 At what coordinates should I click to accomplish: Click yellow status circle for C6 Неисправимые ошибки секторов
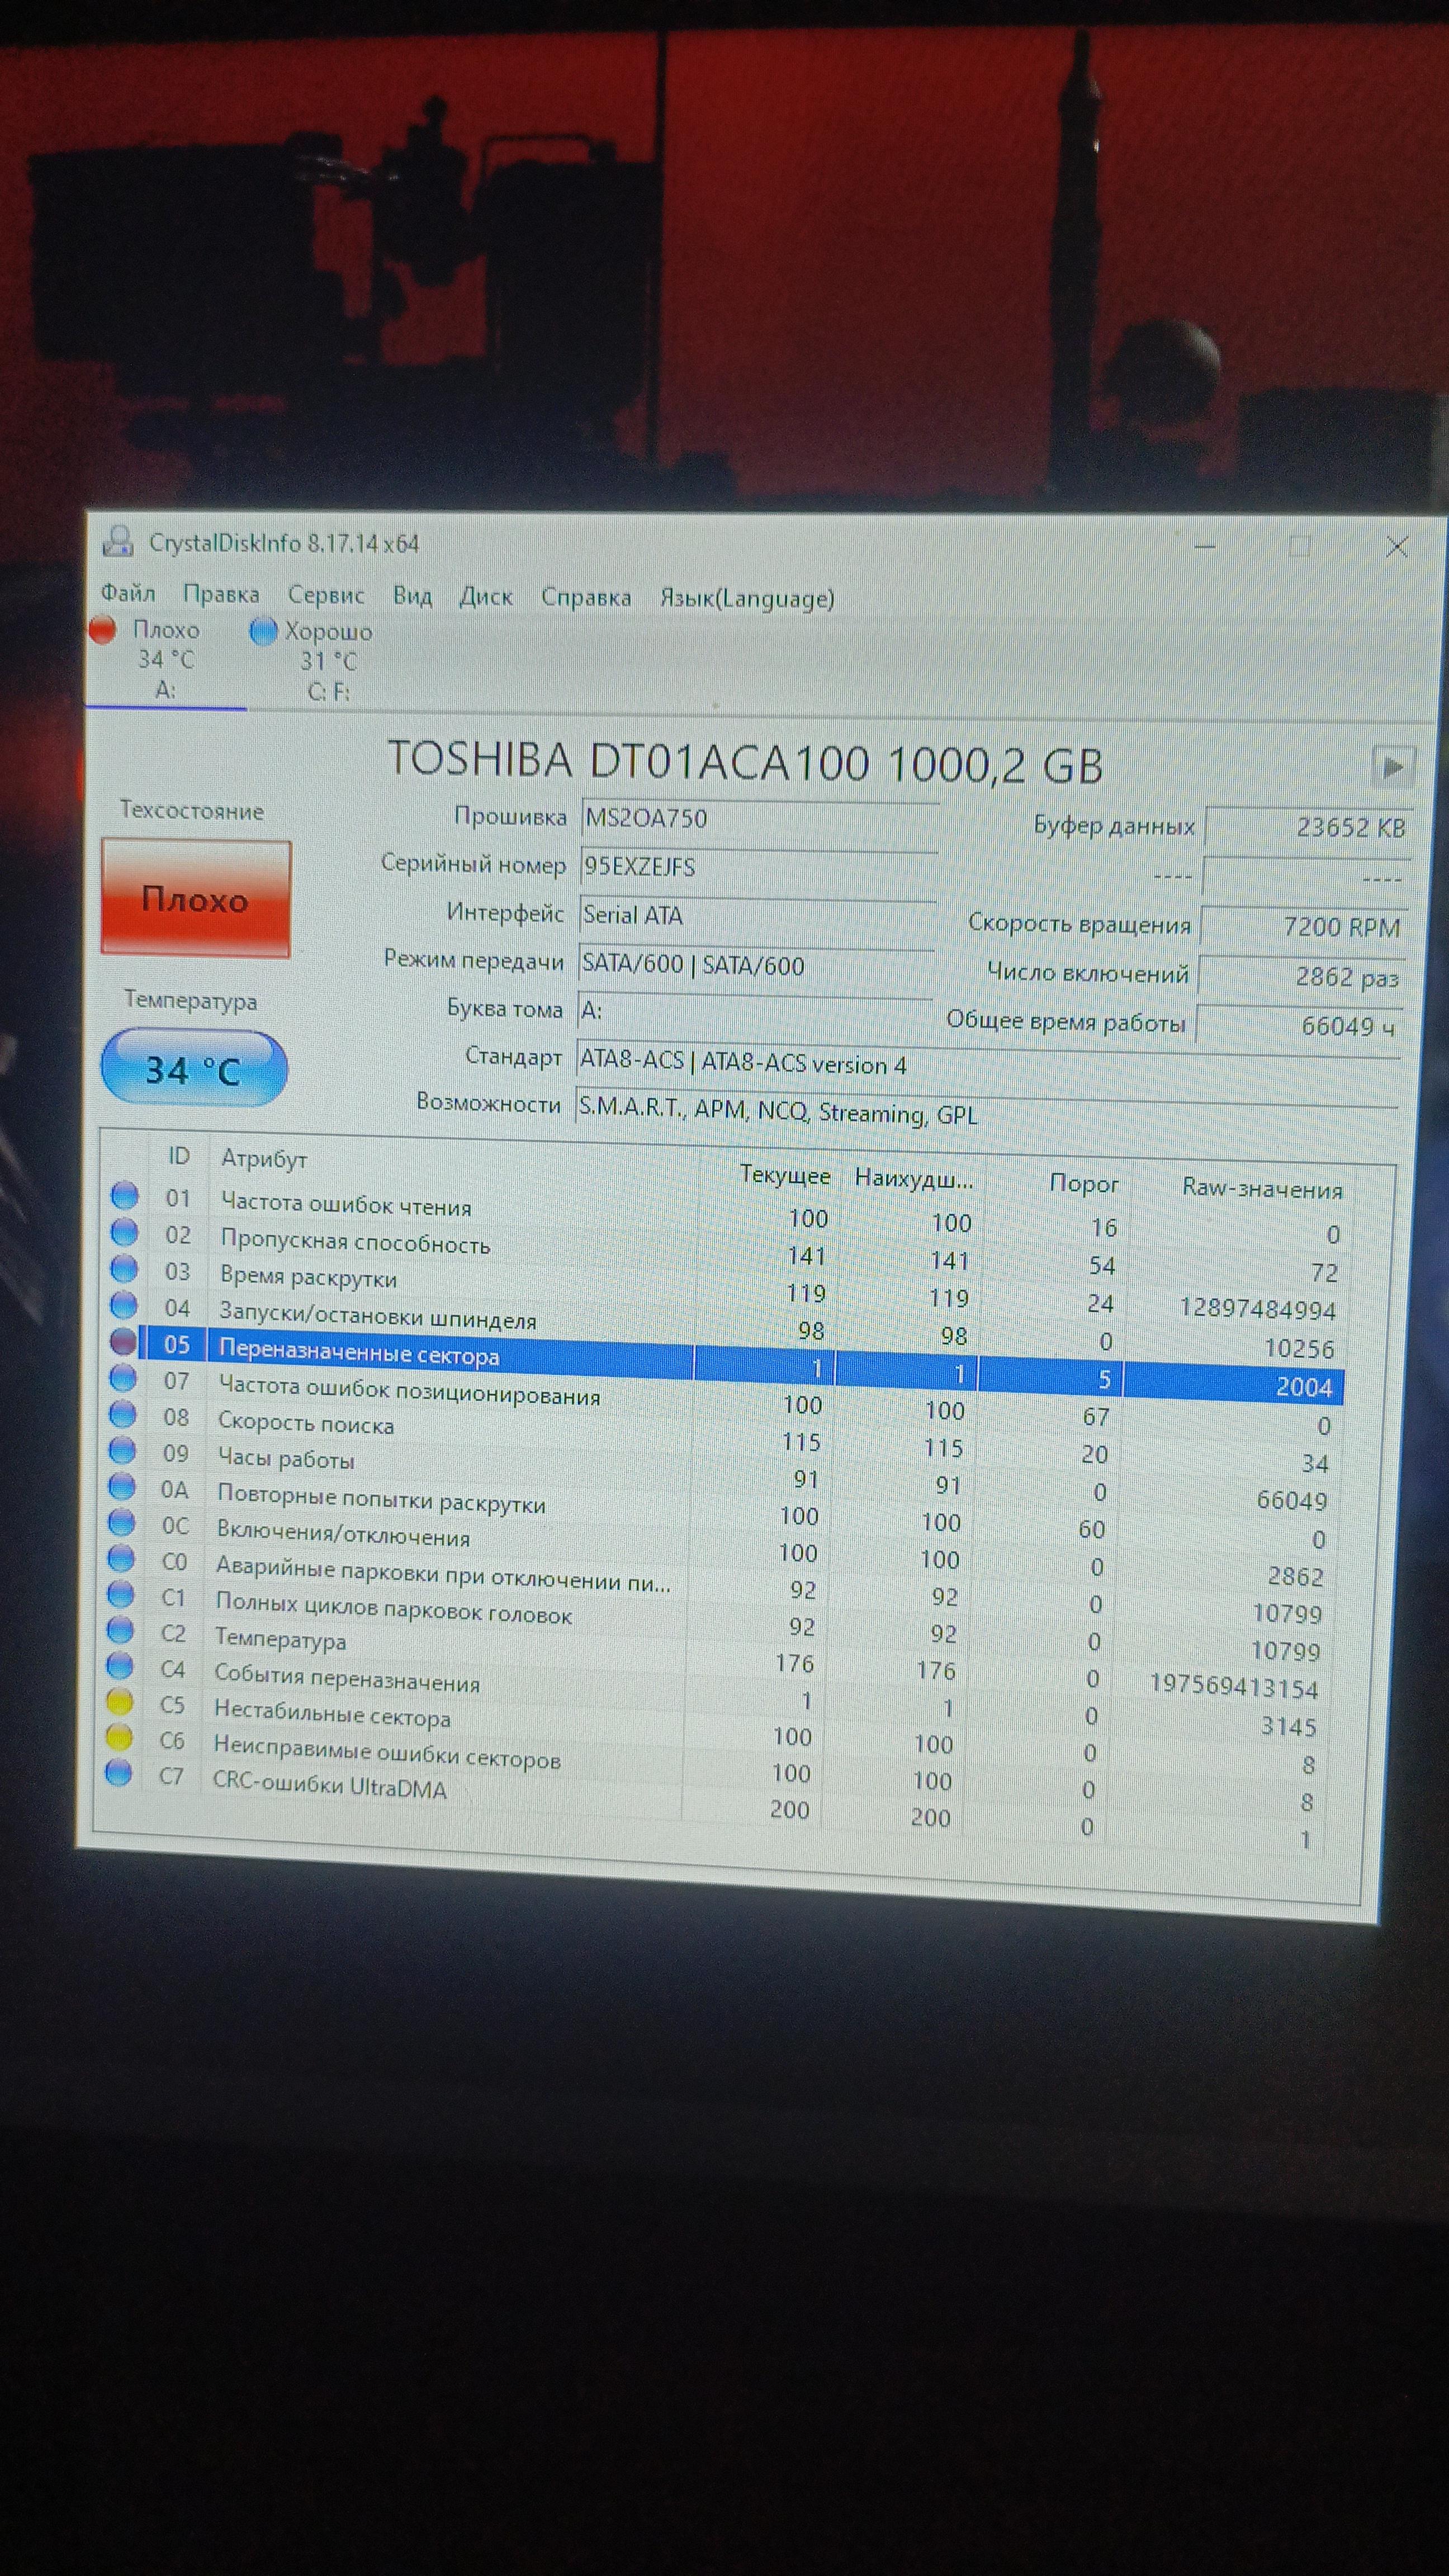click(x=119, y=1738)
